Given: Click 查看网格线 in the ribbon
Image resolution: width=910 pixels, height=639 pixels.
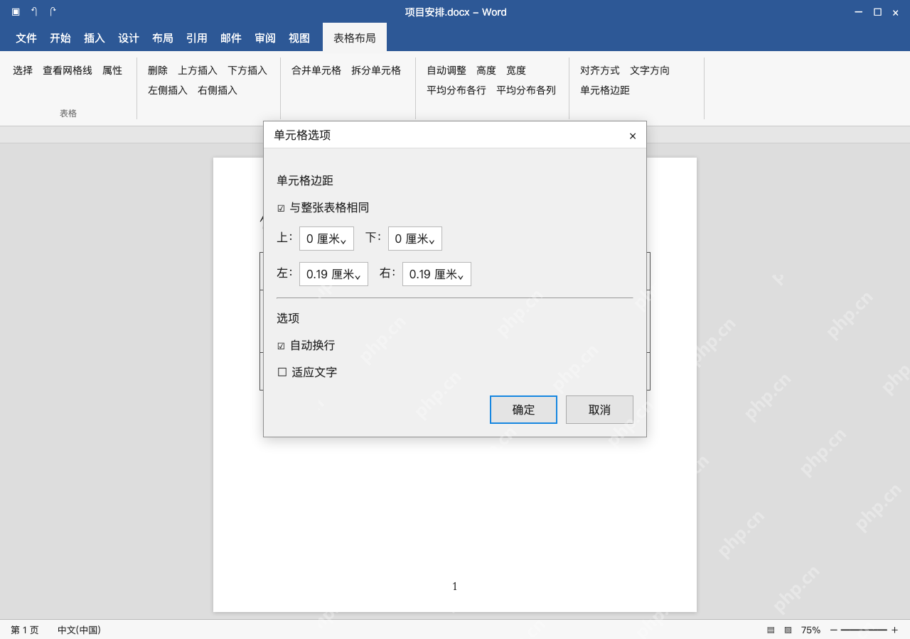Looking at the screenshot, I should coord(68,70).
